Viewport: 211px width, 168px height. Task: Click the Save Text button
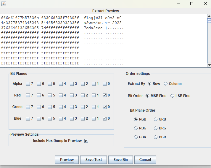pos(94,160)
